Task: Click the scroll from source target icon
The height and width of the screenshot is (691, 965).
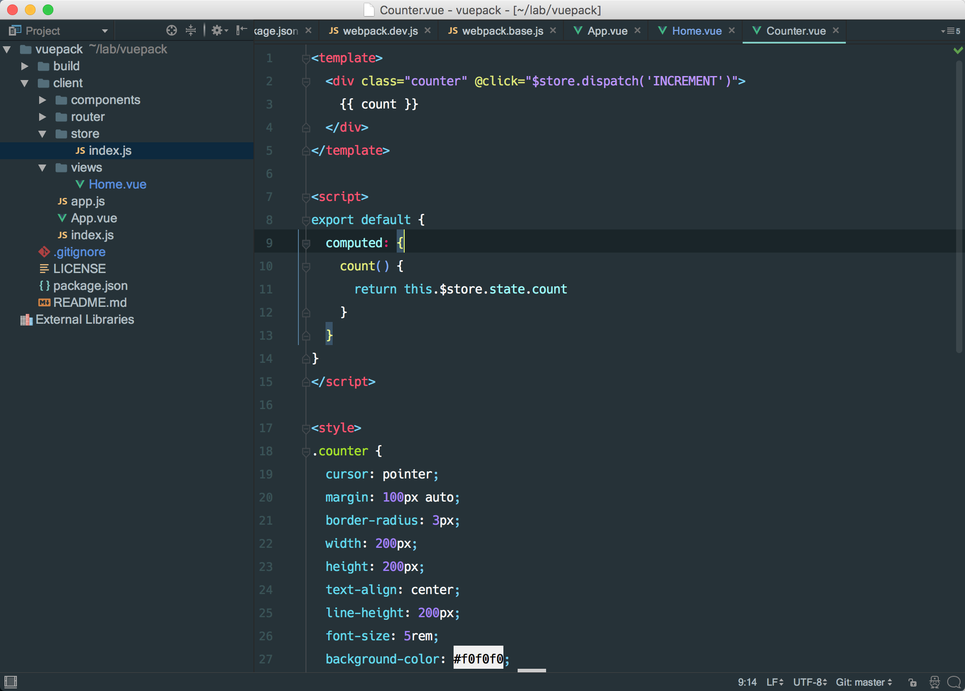Action: click(x=171, y=30)
